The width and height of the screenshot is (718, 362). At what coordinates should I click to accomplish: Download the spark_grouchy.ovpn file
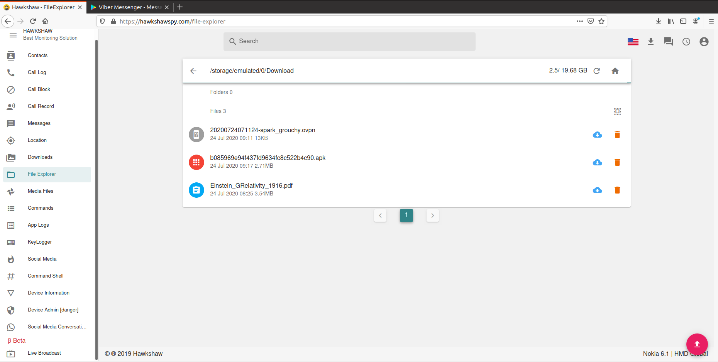tap(598, 135)
